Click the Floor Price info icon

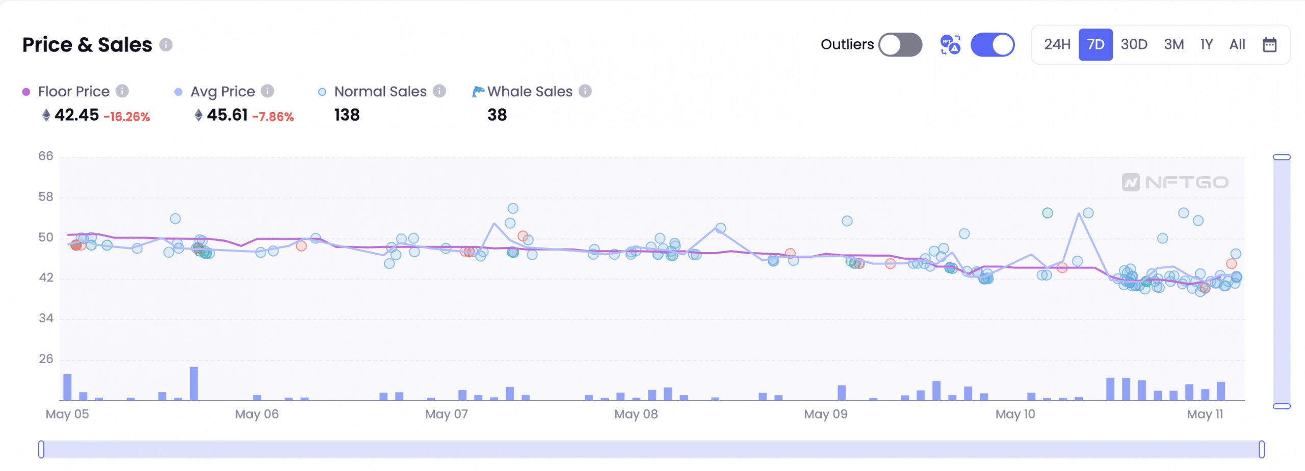122,91
